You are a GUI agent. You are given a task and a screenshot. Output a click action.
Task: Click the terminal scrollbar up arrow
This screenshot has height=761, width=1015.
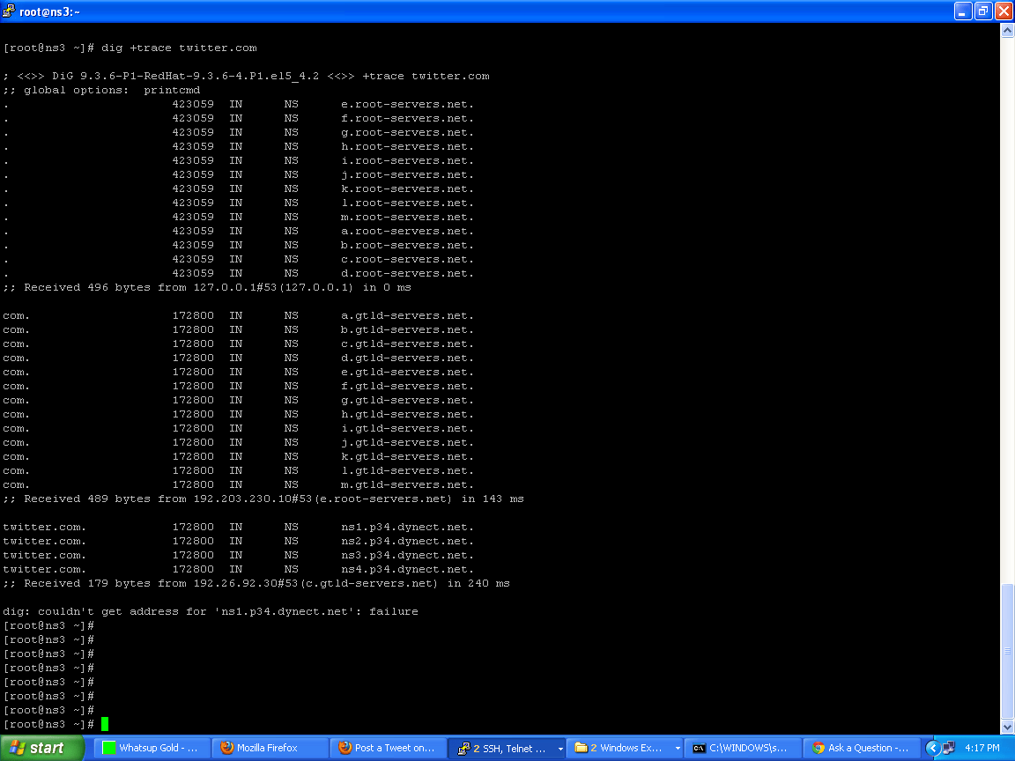point(1007,31)
